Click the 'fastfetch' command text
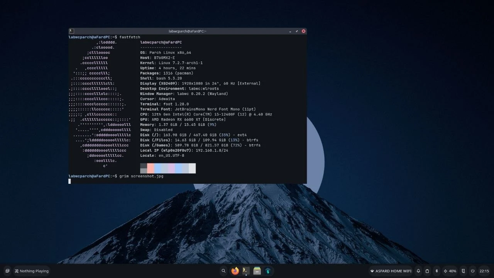The image size is (494, 278). point(130,37)
